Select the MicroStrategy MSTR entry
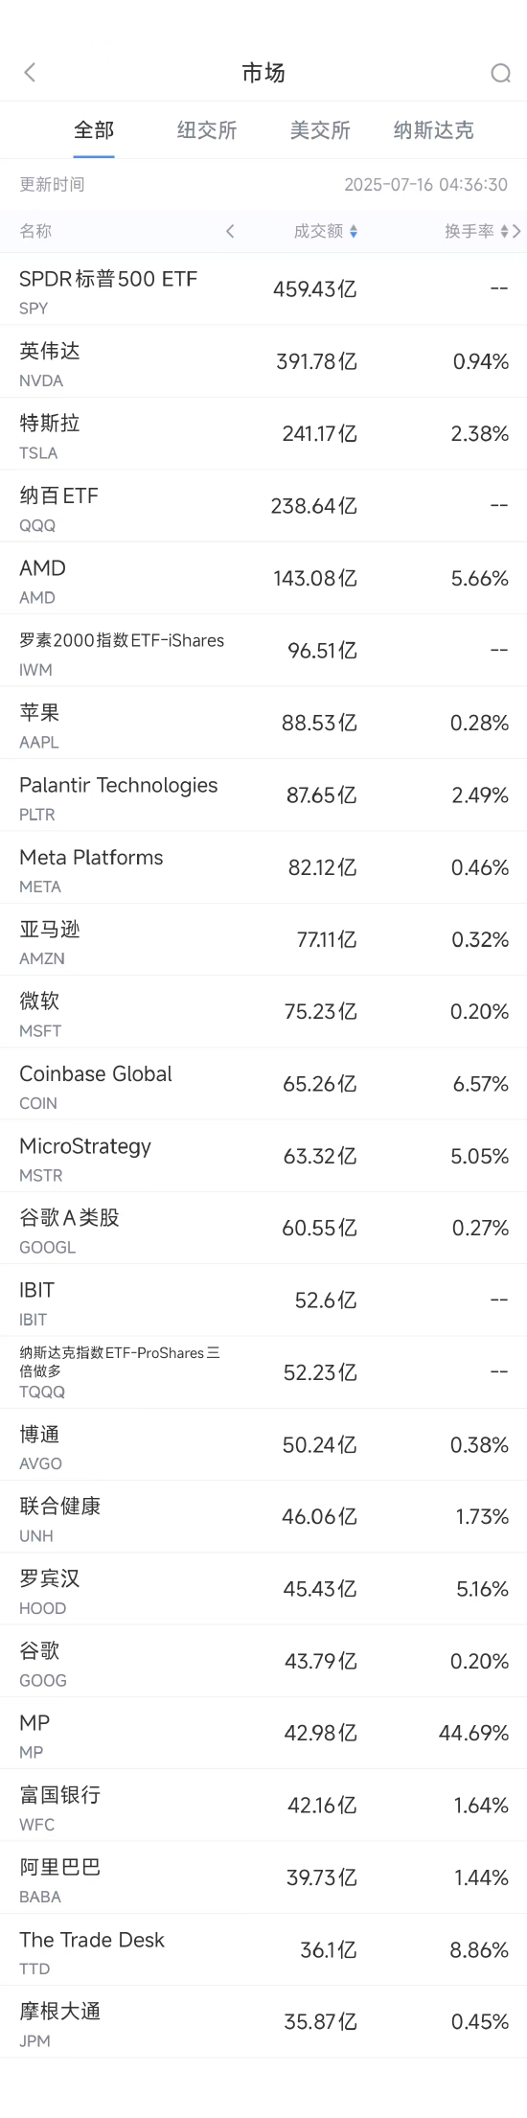The height and width of the screenshot is (2118, 527). pyautogui.click(x=263, y=1157)
